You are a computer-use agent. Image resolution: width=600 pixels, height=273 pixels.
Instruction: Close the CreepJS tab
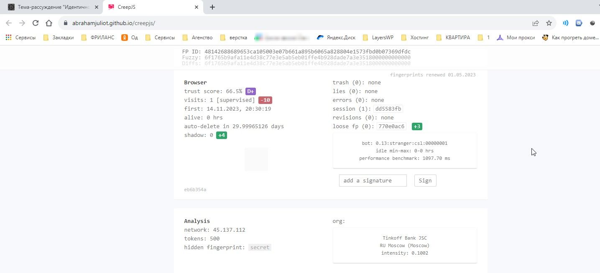coord(197,7)
